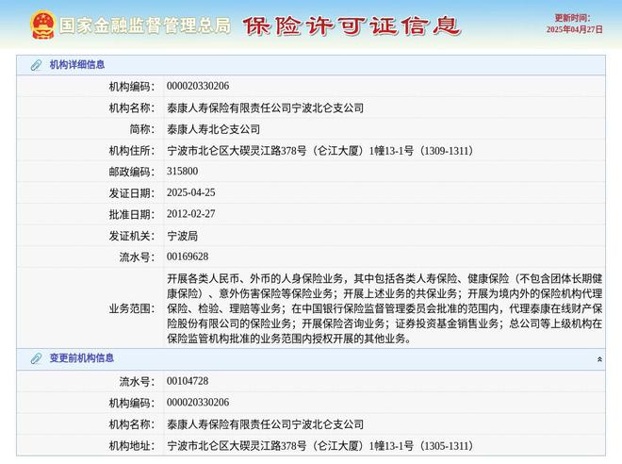
Task: Click the 国家金融监督管理总局 header title
Action: 145,25
